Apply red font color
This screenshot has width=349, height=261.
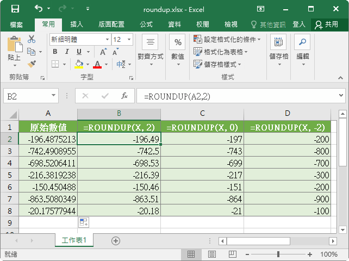coord(97,64)
